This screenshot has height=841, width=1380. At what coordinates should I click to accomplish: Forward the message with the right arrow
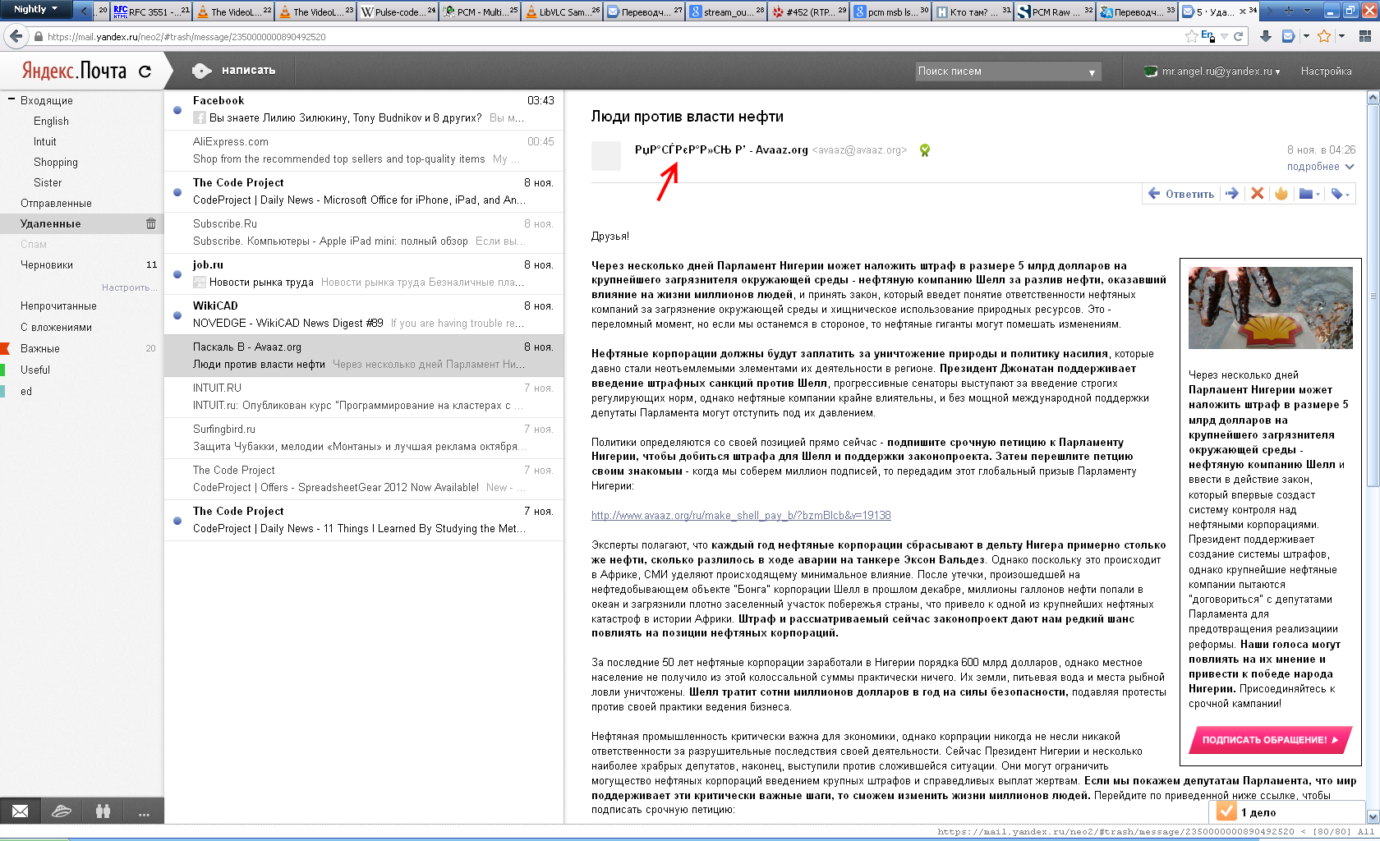1231,194
